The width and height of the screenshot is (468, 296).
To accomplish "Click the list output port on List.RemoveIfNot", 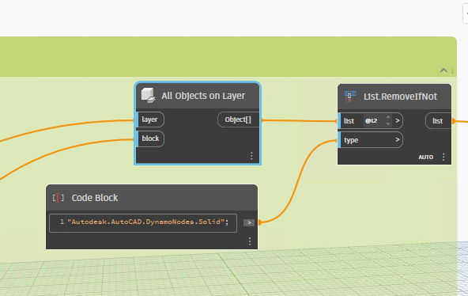I will click(438, 121).
